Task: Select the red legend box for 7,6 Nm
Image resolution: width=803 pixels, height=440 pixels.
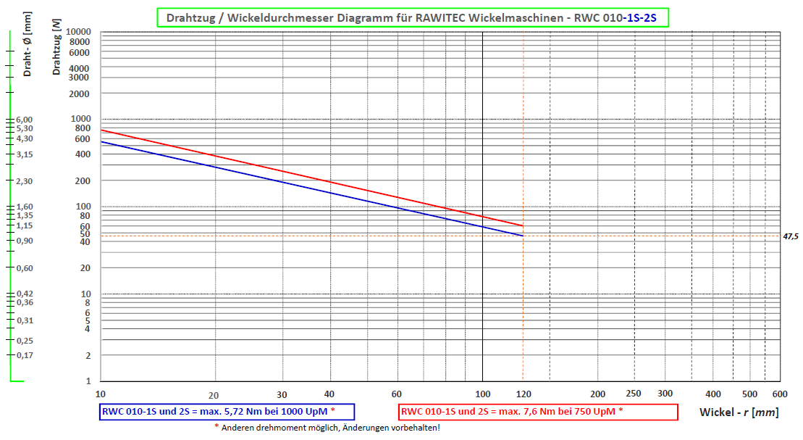Action: pos(538,412)
